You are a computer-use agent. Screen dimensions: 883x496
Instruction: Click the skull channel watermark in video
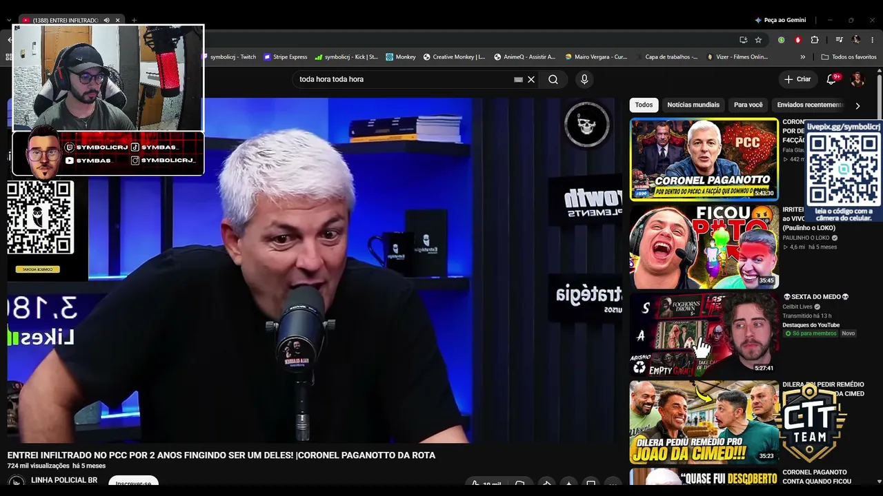pos(586,125)
